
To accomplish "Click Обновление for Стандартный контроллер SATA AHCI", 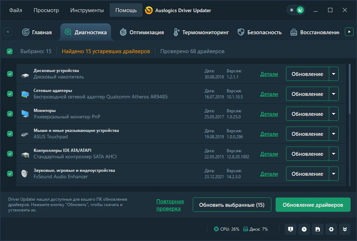I will pos(307,154).
